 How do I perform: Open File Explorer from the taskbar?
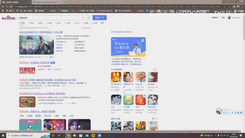point(74,136)
